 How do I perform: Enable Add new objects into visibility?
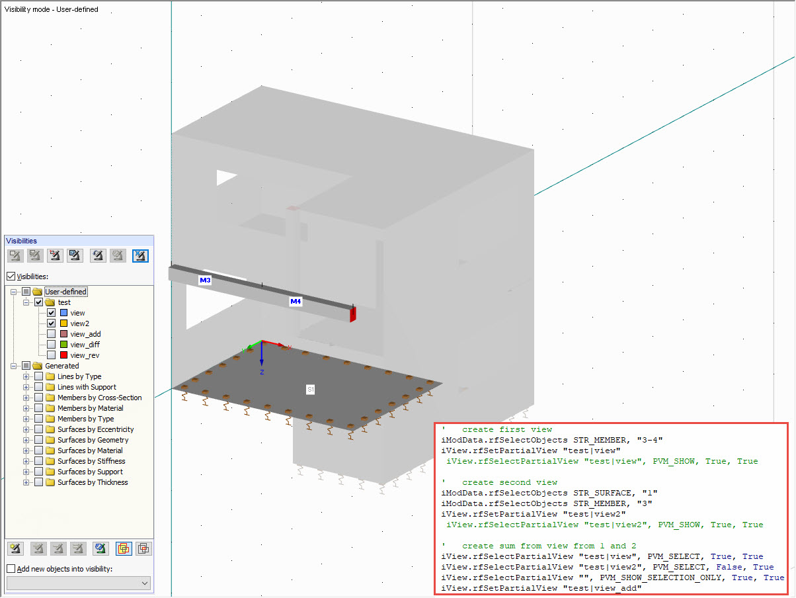pos(11,568)
